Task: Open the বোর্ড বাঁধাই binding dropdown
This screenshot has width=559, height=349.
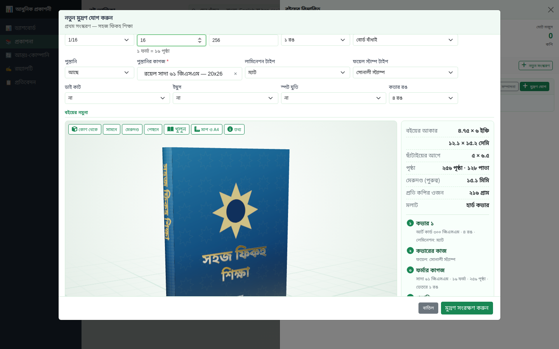Action: click(x=405, y=40)
